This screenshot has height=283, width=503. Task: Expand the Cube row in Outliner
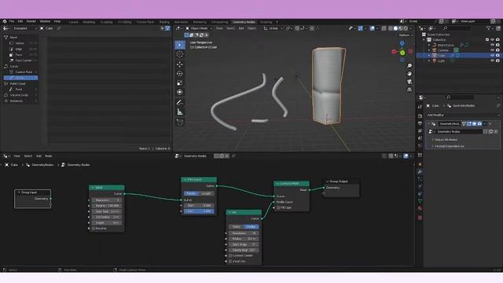point(429,56)
